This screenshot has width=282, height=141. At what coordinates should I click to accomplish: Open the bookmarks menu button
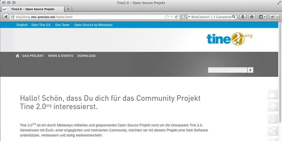tap(262, 17)
